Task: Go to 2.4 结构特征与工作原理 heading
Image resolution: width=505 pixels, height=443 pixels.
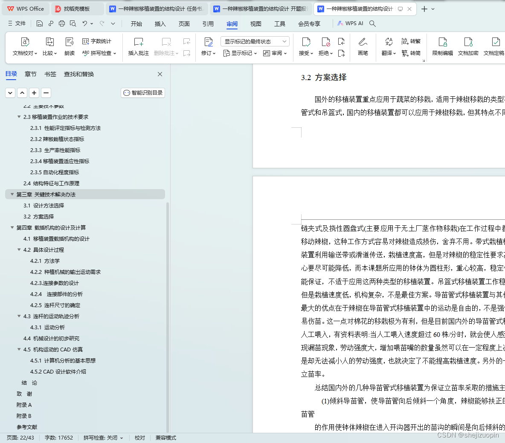Action: [51, 184]
